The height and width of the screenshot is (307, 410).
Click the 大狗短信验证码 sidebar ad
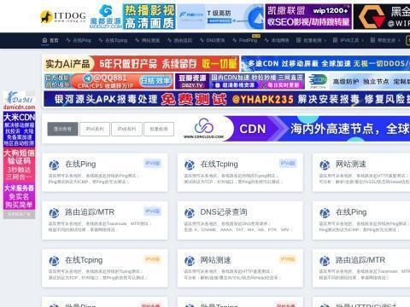[19, 165]
